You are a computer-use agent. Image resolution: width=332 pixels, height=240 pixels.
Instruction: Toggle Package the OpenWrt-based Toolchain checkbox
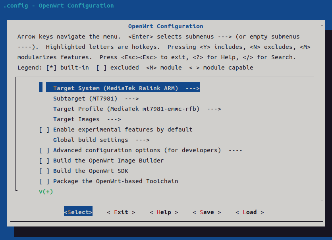[44, 181]
